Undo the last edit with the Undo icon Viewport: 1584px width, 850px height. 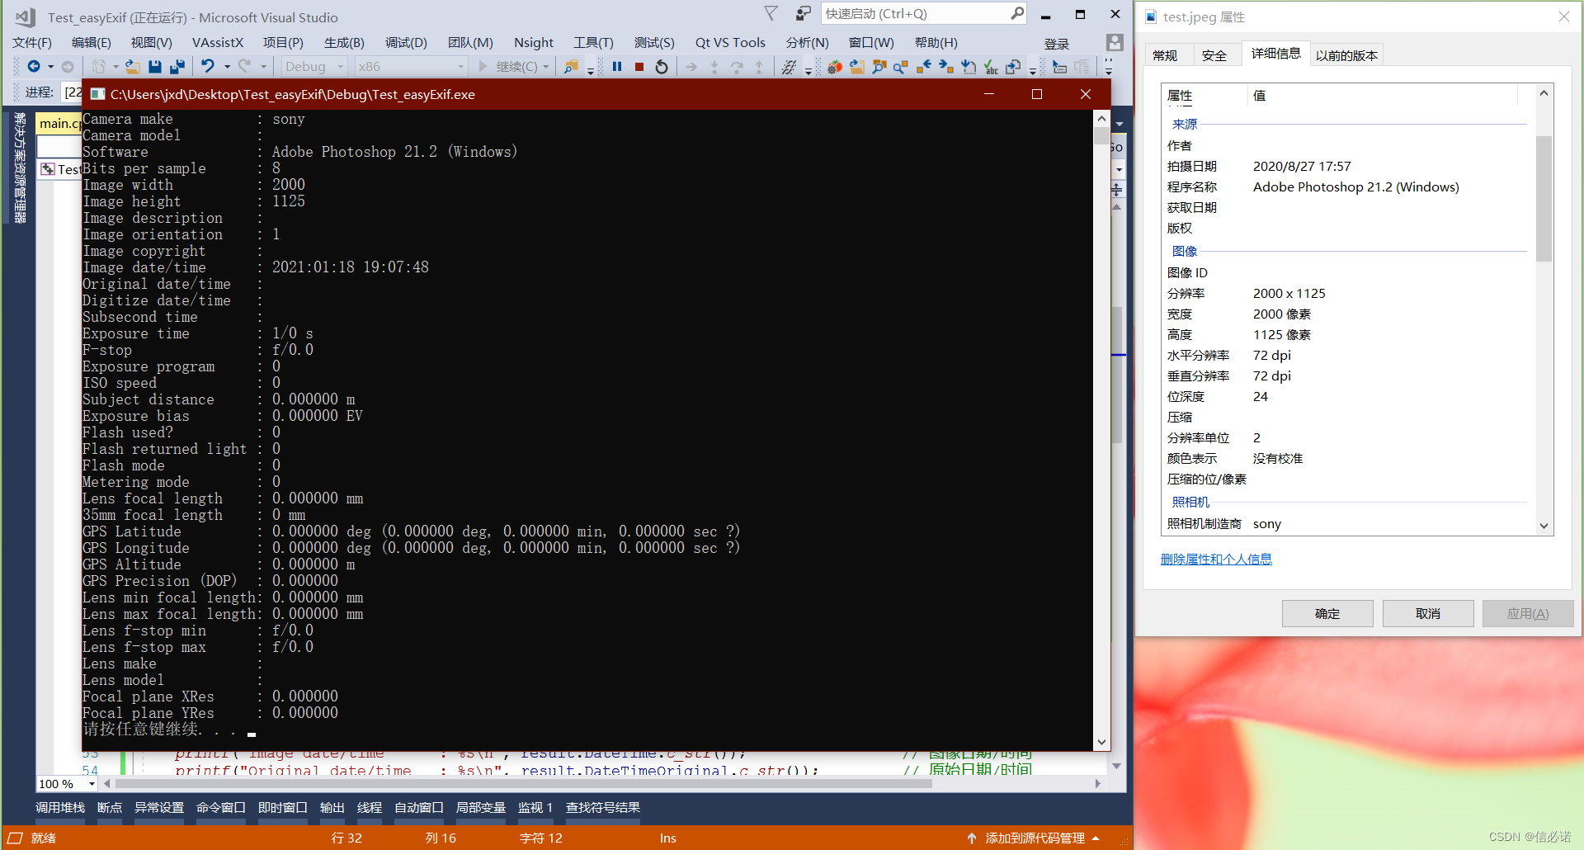pyautogui.click(x=208, y=67)
